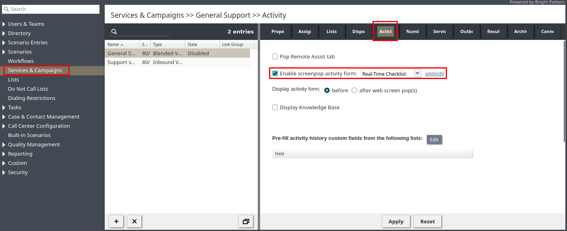Expand the Quality Management menu
Image resolution: width=567 pixels, height=231 pixels.
click(x=4, y=145)
